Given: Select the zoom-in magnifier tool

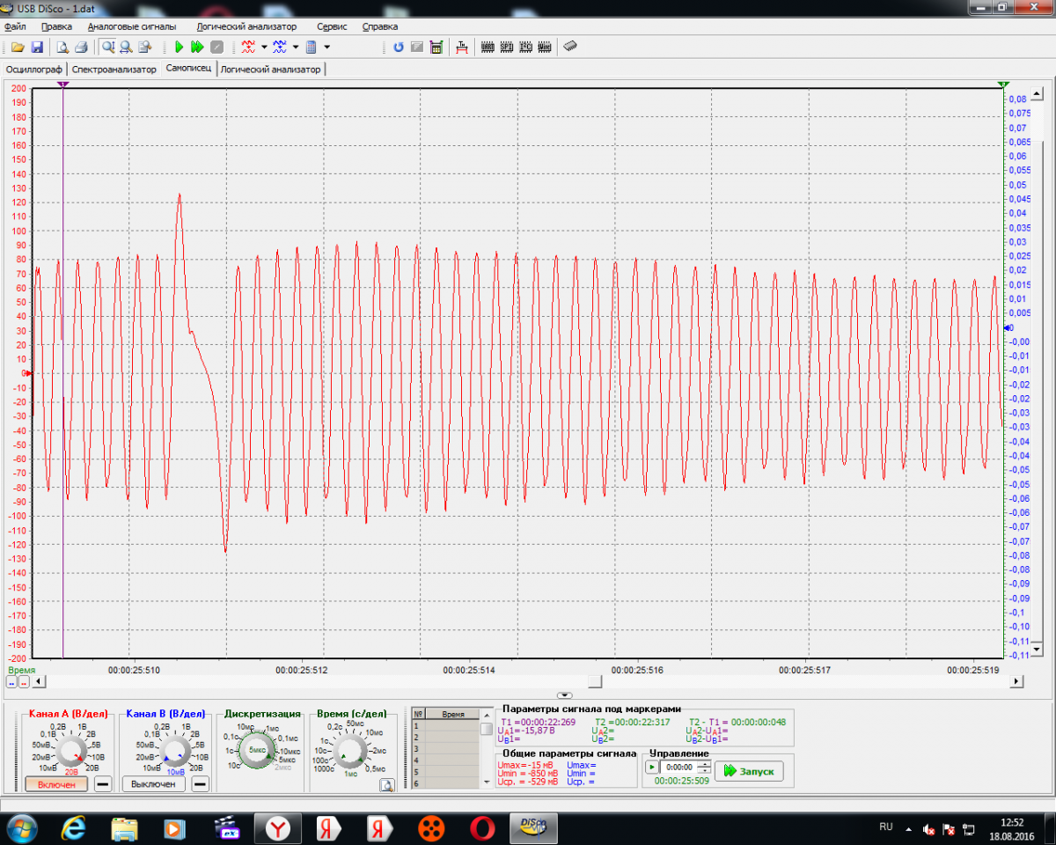Looking at the screenshot, I should (x=107, y=47).
